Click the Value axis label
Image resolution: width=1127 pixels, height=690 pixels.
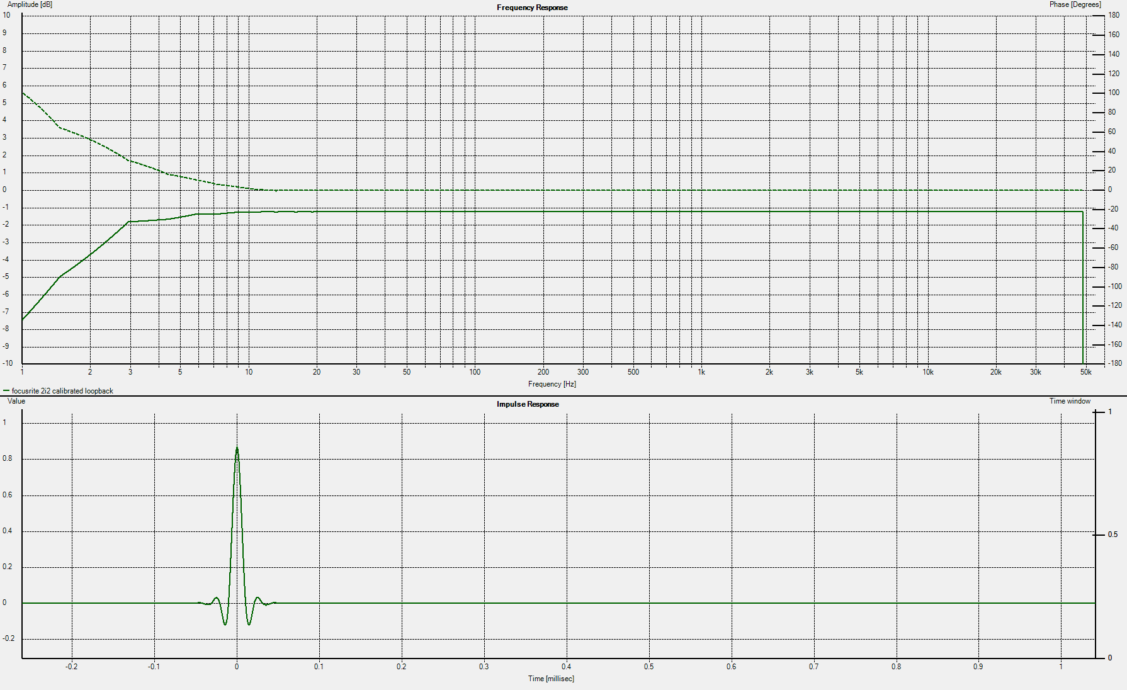(x=16, y=401)
